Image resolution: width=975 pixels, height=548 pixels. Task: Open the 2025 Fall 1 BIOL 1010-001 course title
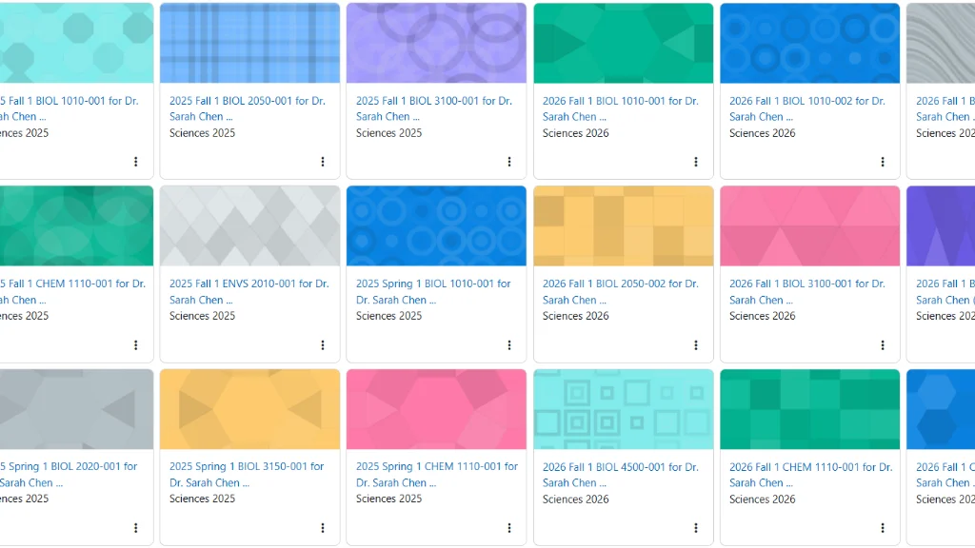[x=69, y=108]
